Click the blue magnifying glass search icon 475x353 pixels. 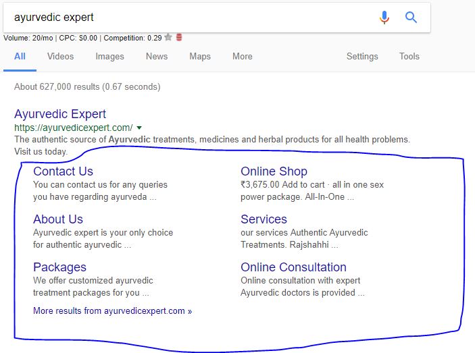point(411,18)
